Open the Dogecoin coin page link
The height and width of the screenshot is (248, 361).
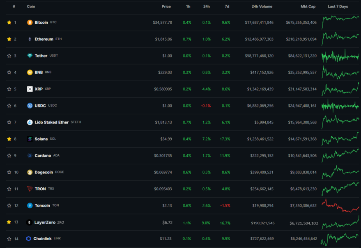[44, 172]
